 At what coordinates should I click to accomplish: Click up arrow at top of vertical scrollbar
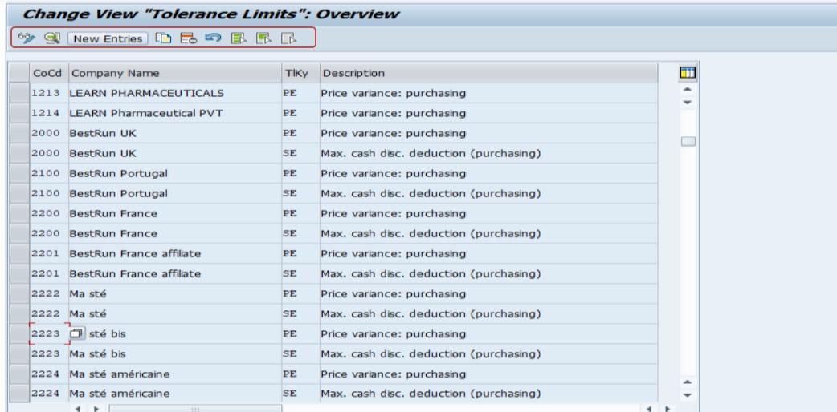click(688, 90)
